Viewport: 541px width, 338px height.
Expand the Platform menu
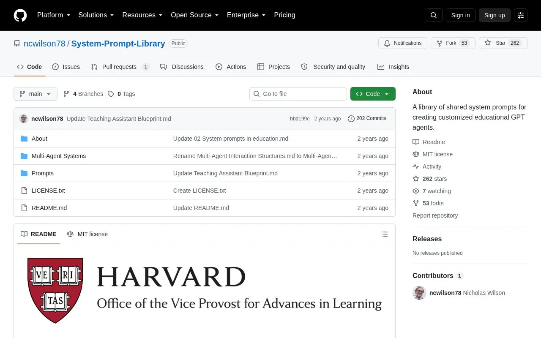(x=54, y=15)
